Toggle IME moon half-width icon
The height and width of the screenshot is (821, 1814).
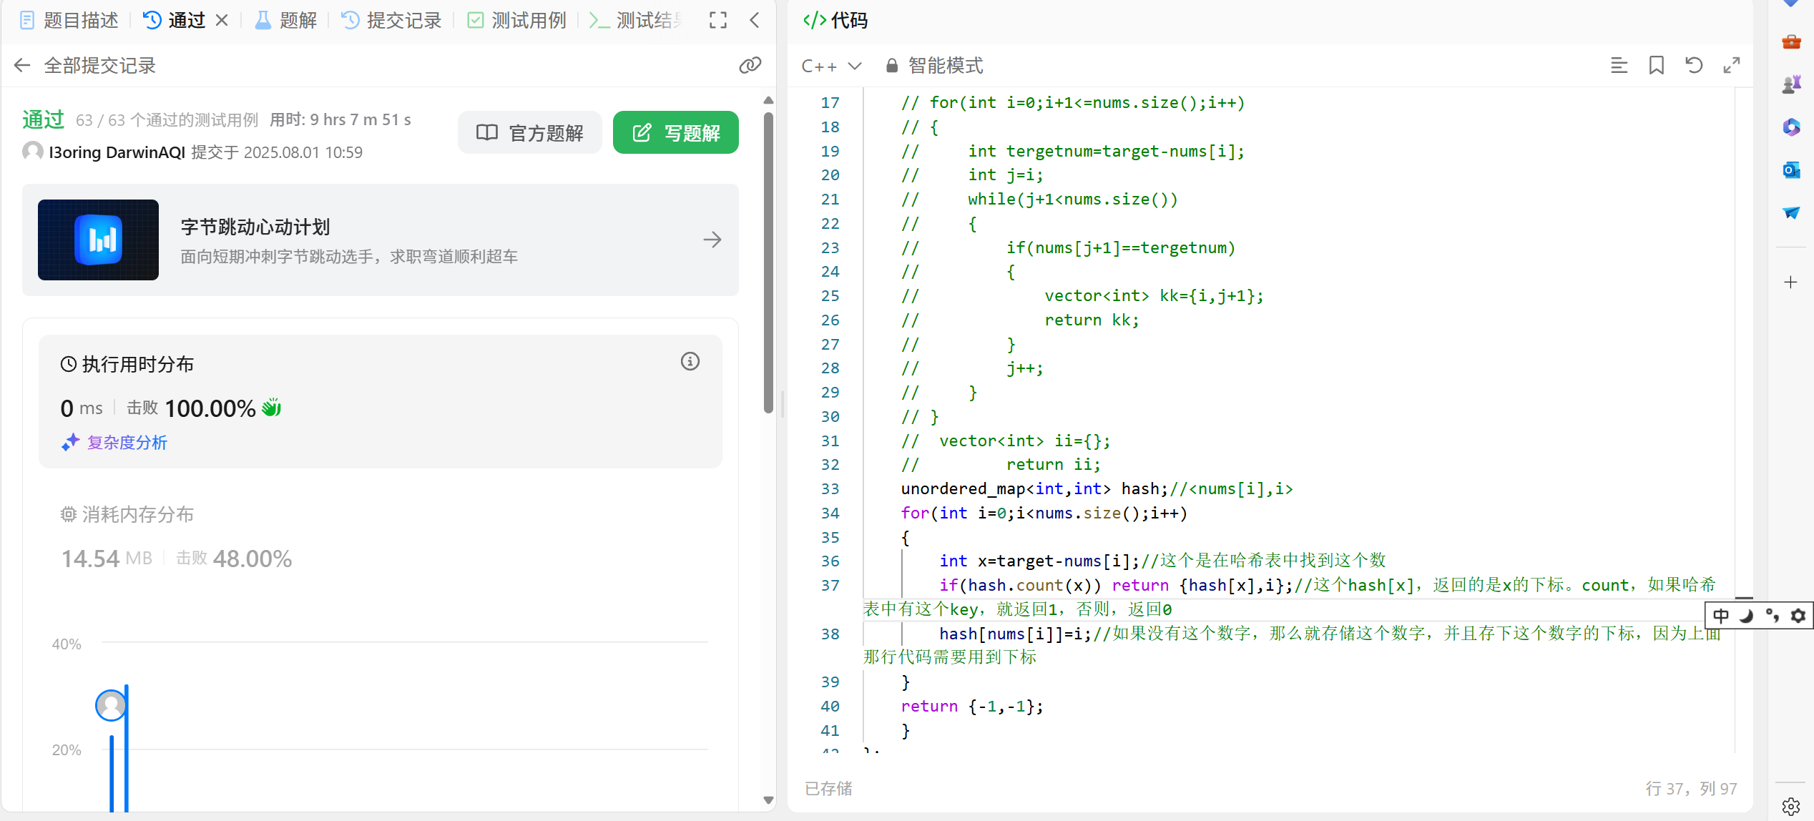pos(1746,616)
